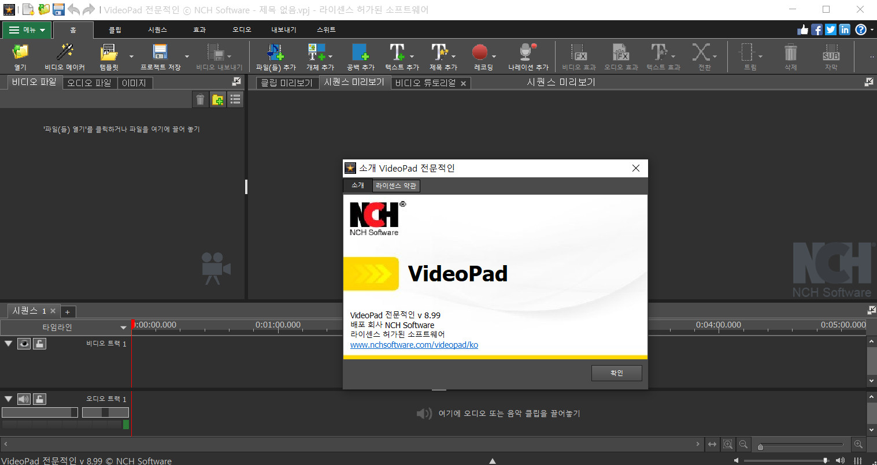Click the 파일(들) 추가 toolbar icon
The height and width of the screenshot is (465, 877).
tap(275, 53)
